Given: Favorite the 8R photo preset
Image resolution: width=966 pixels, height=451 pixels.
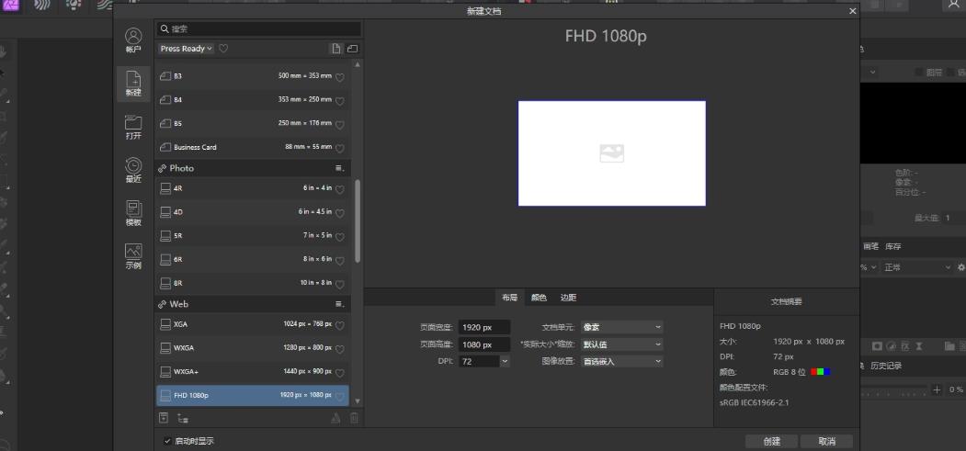Looking at the screenshot, I should coord(339,284).
